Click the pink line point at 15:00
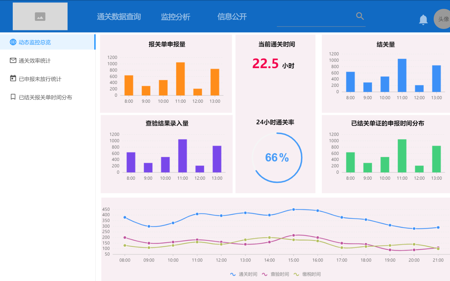 pyautogui.click(x=294, y=235)
